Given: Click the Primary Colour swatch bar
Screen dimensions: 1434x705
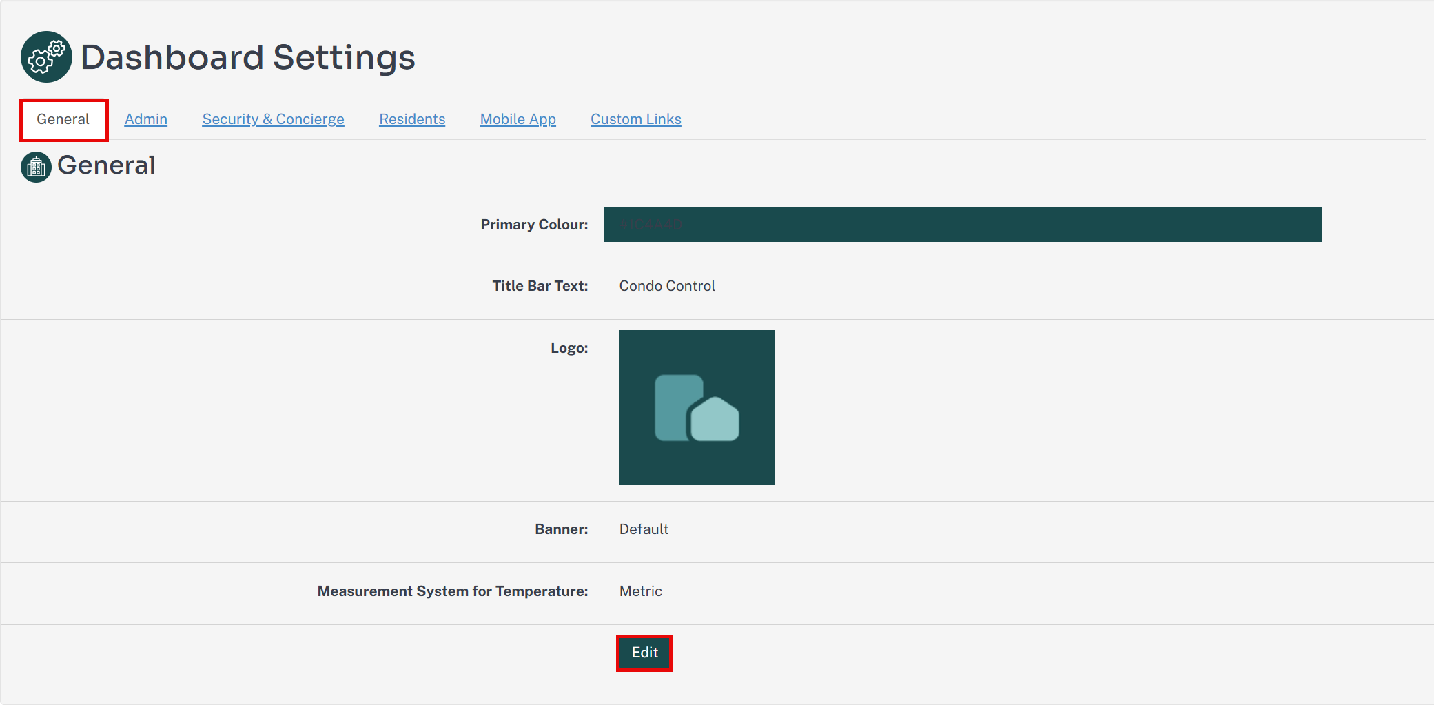Looking at the screenshot, I should pos(963,225).
